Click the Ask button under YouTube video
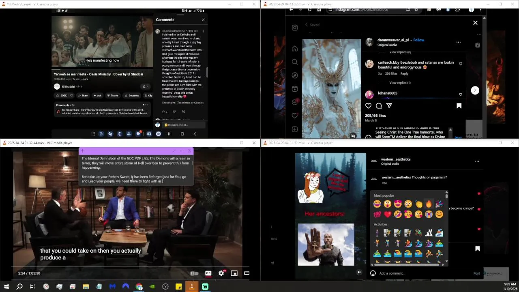 point(97,96)
